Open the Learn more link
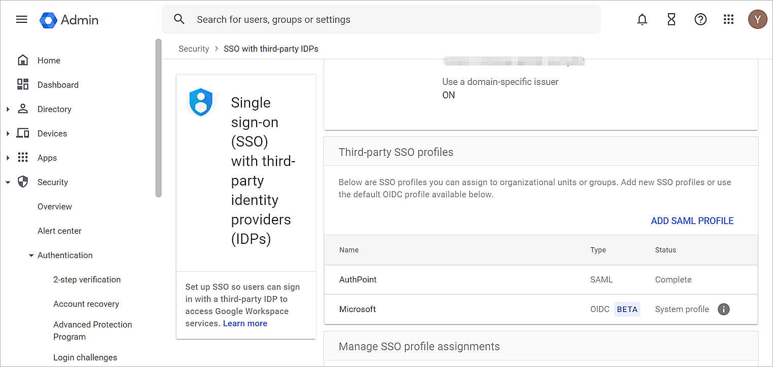773x367 pixels. [x=245, y=323]
